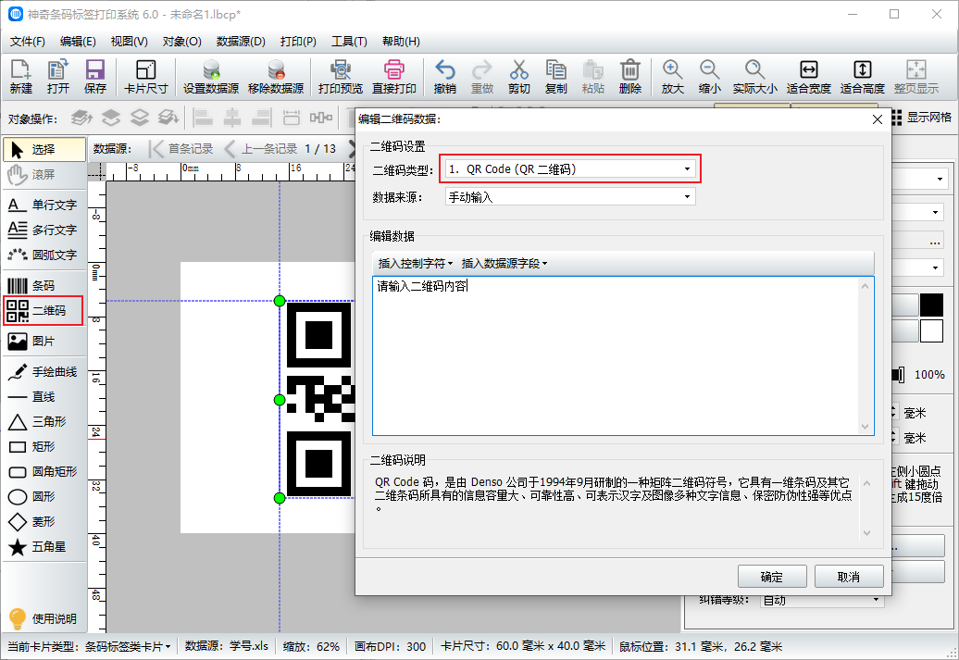The width and height of the screenshot is (959, 660).
Task: Select the 选择 pointer tool
Action: pos(44,149)
